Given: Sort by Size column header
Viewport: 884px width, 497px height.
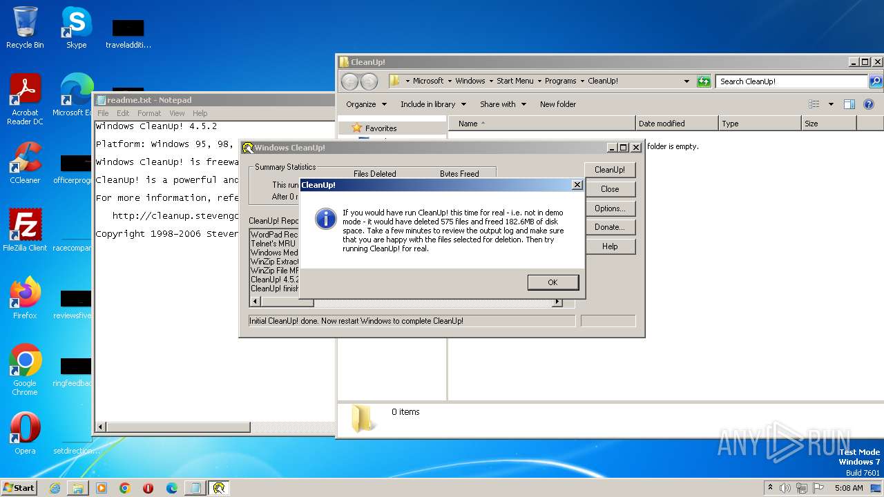Looking at the screenshot, I should [x=829, y=124].
